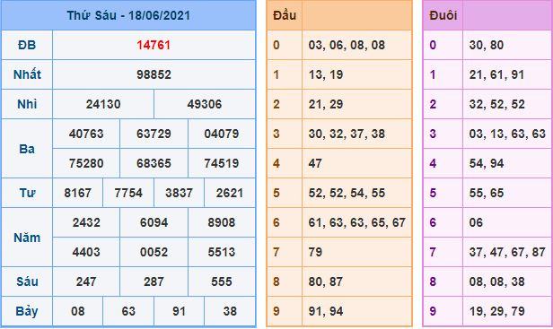This screenshot has height=329, width=553.
Task: Click the Đuôi values '32, 52, 52'
Action: pyautogui.click(x=496, y=104)
